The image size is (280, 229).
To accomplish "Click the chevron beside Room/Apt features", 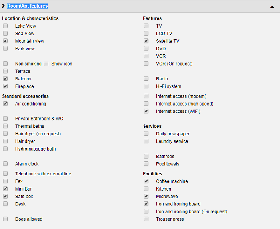I will (x=3, y=6).
